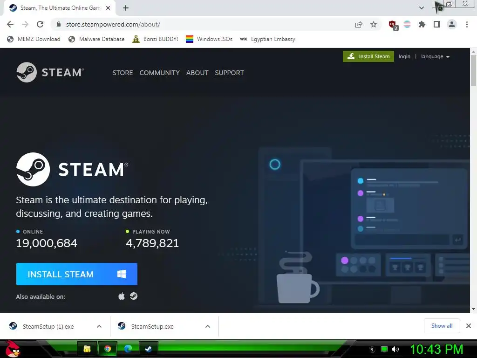Click the volume speaker tray icon
The image size is (477, 358).
click(x=395, y=349)
